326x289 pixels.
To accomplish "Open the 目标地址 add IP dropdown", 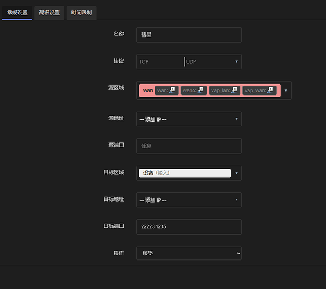I will 189,200.
